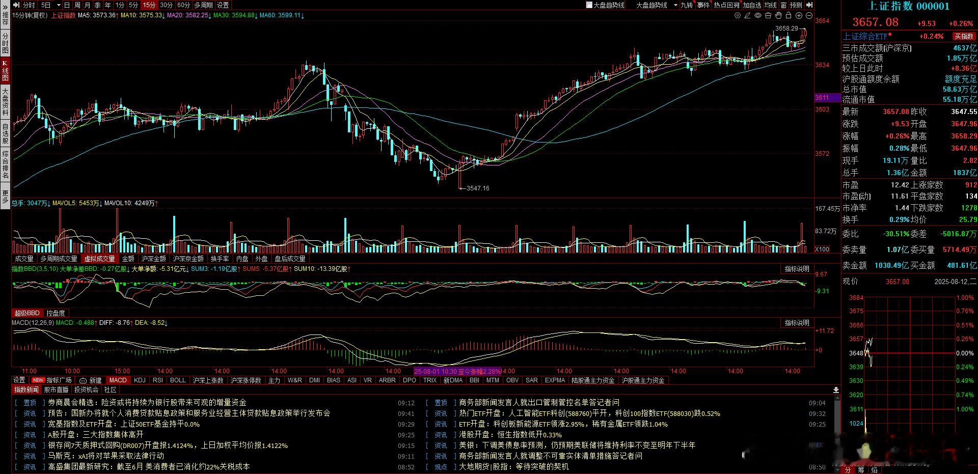Viewport: 978px width, 474px height.
Task: Click the purple 3611 price-axis marker
Action: pyautogui.click(x=827, y=97)
